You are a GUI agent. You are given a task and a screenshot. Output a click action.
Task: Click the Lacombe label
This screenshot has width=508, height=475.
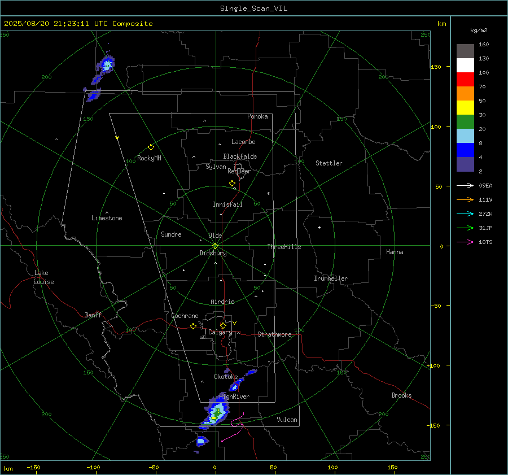pos(243,142)
